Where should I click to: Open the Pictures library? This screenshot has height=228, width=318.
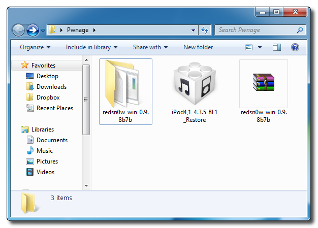(x=47, y=161)
